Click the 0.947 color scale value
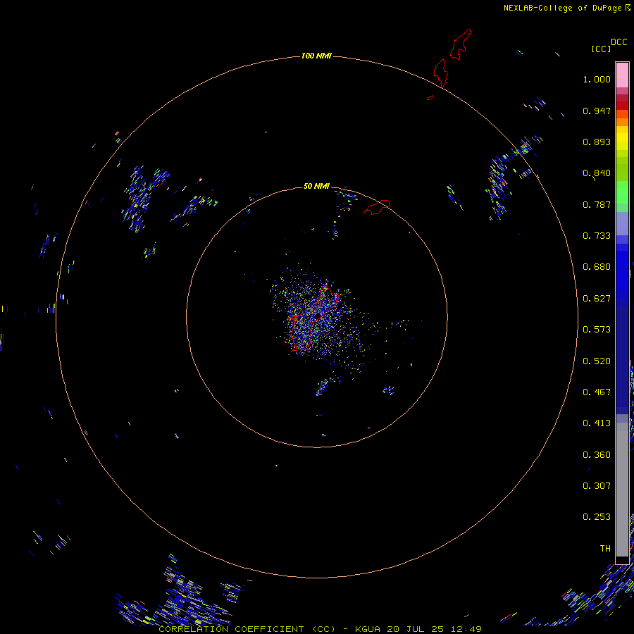Viewport: 634px width, 634px height. (597, 111)
